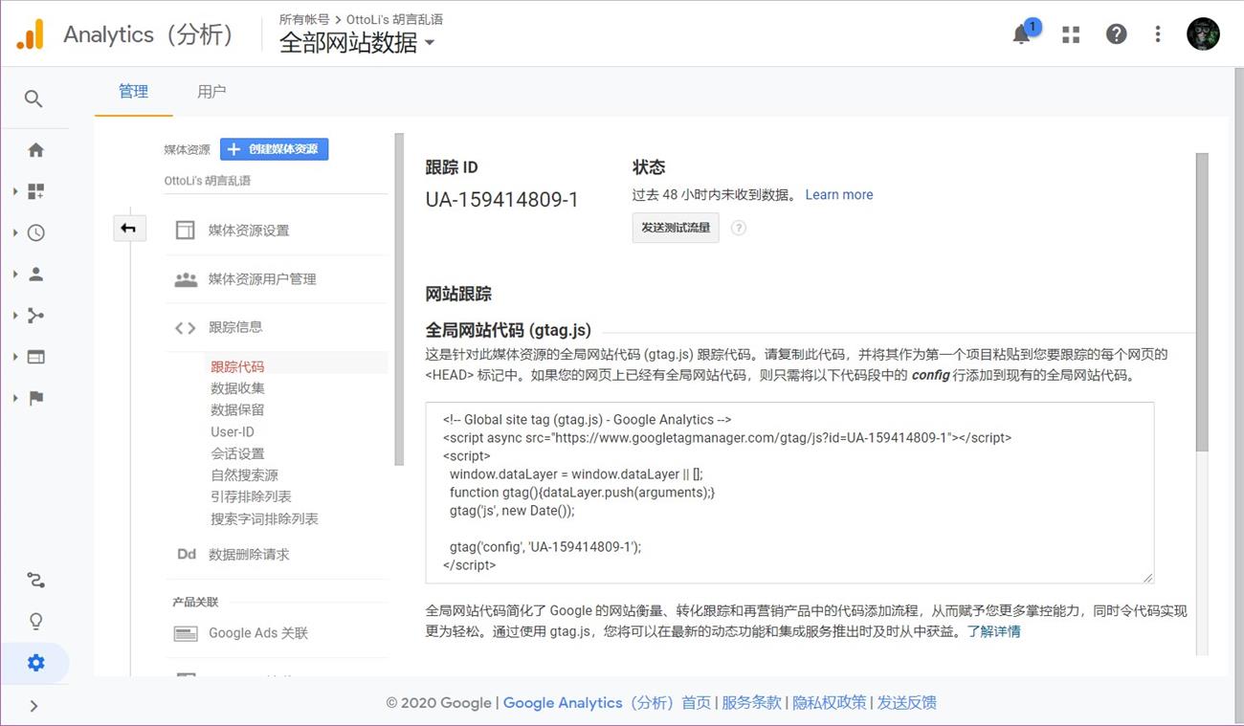
Task: Open Acquisition branching icon in sidebar
Action: [x=35, y=316]
